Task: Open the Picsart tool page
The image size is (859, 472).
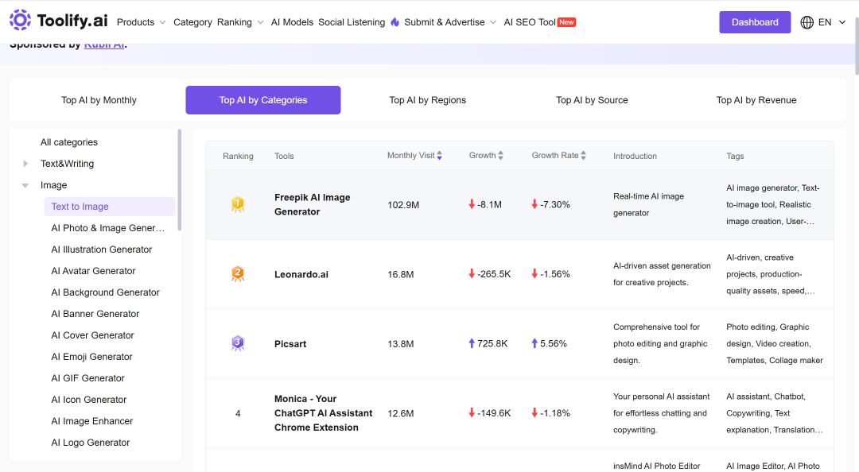Action: click(290, 344)
